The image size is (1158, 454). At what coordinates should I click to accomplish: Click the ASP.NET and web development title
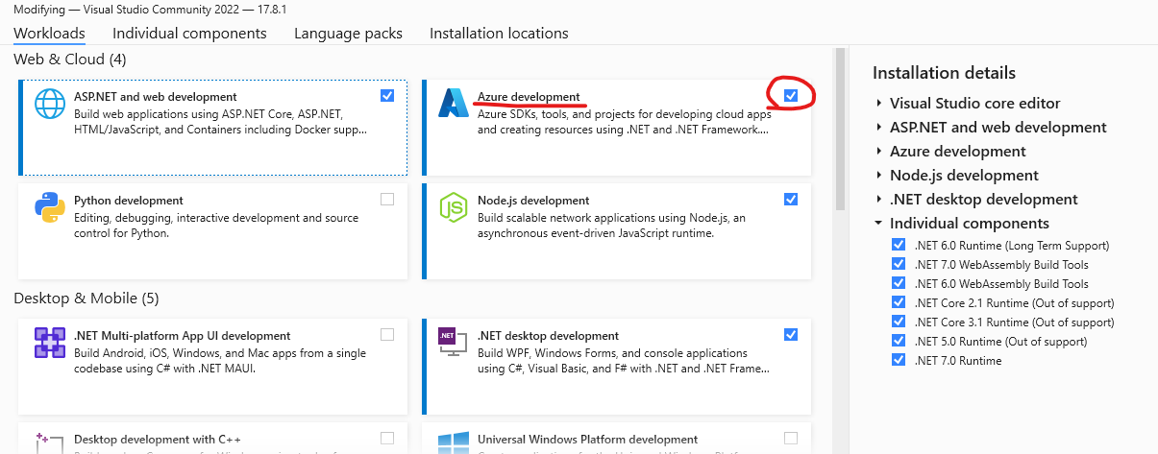coord(155,96)
